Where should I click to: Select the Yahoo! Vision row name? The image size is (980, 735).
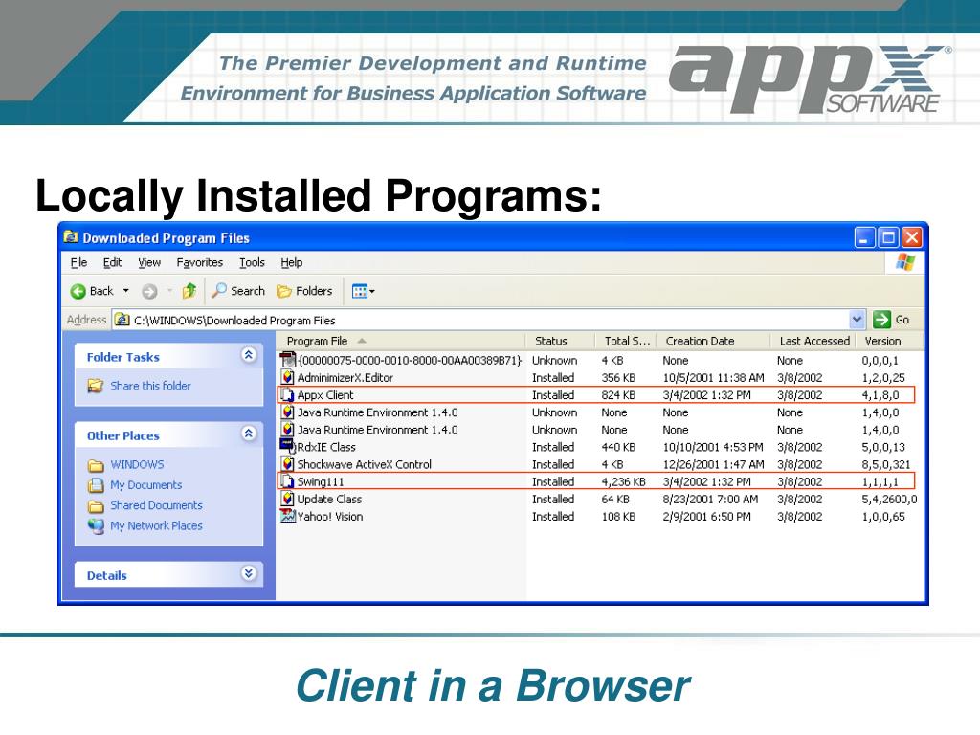coord(330,517)
